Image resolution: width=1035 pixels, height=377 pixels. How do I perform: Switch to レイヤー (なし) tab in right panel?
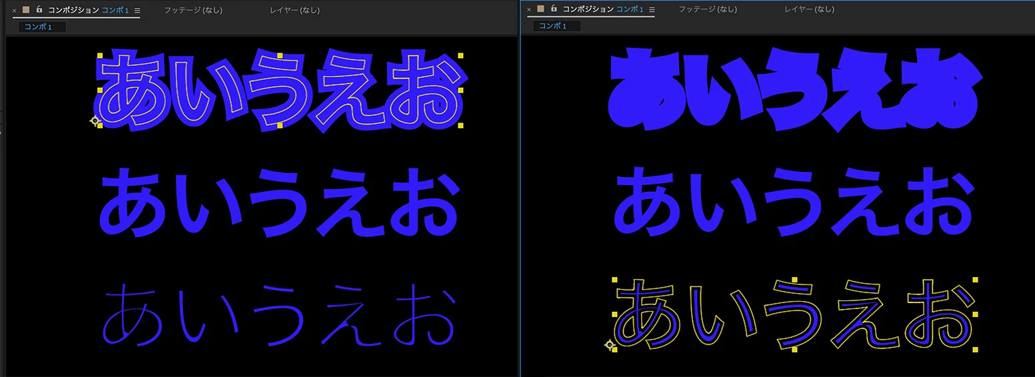[x=810, y=9]
